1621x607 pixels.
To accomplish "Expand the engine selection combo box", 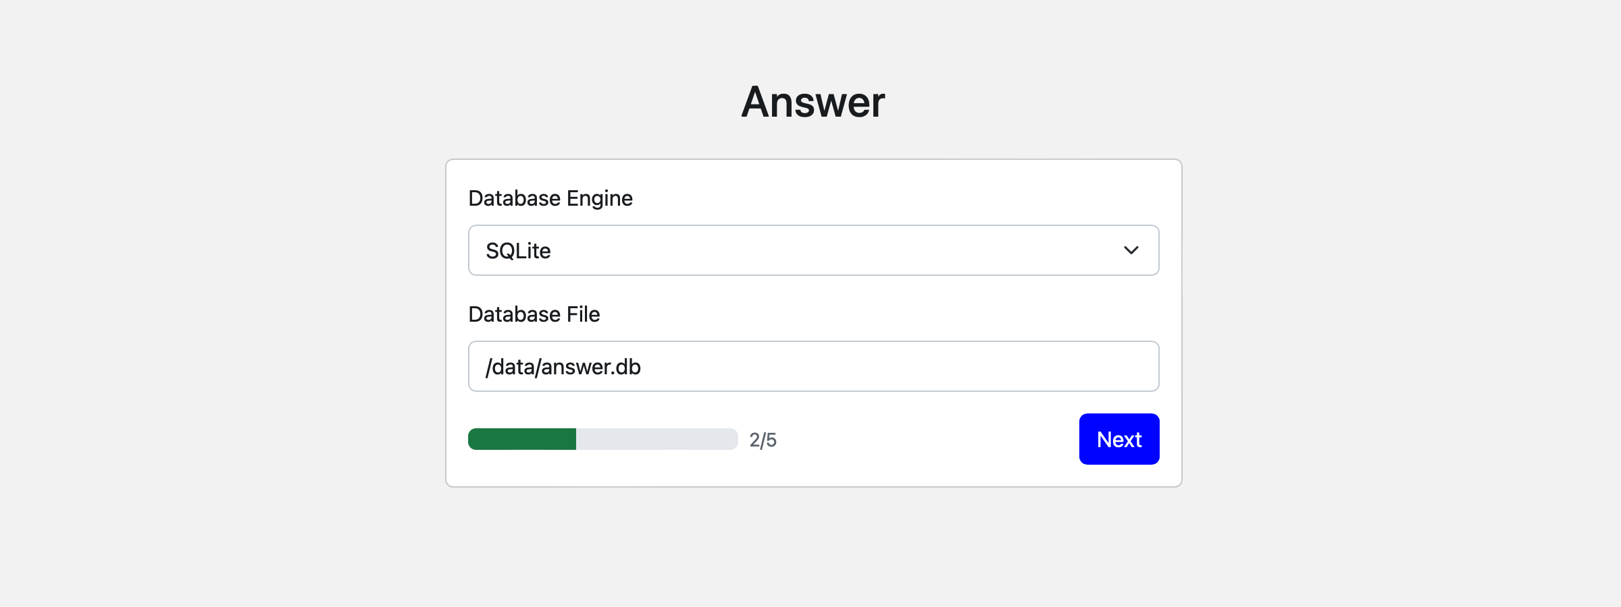I will coord(813,250).
